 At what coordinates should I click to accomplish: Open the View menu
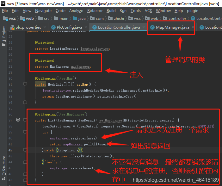27,11
